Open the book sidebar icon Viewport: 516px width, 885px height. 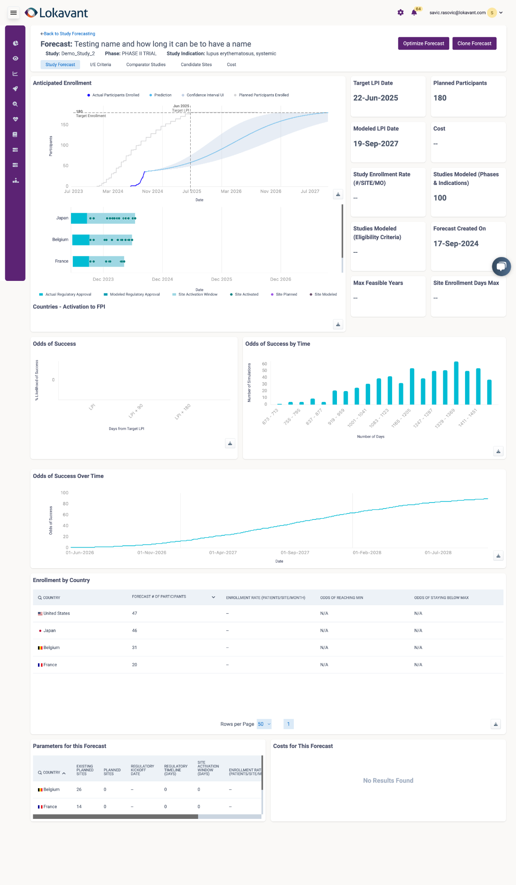click(15, 134)
